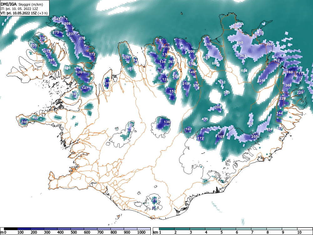This screenshot has height=235, width=313.
Task: Click the '363' visibility value
Action: 243,56
